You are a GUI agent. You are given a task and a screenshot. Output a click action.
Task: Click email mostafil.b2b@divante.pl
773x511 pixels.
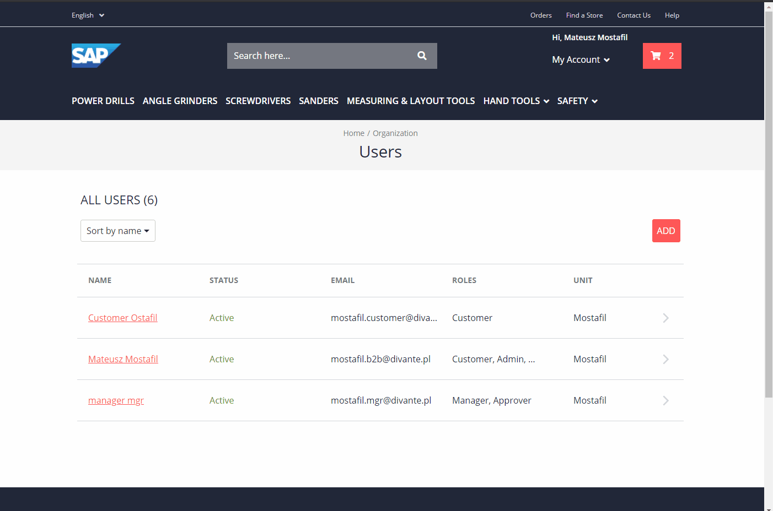[x=380, y=359]
